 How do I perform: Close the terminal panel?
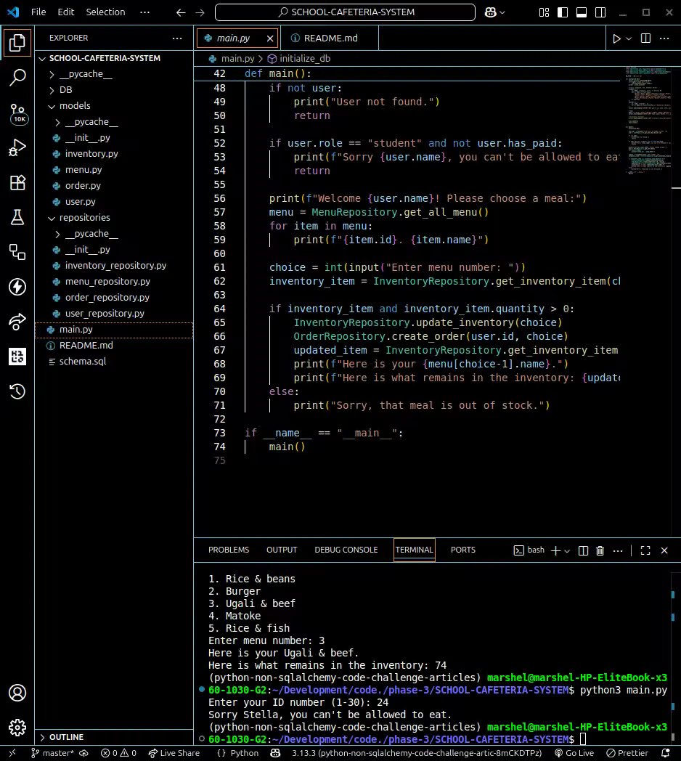pyautogui.click(x=664, y=550)
